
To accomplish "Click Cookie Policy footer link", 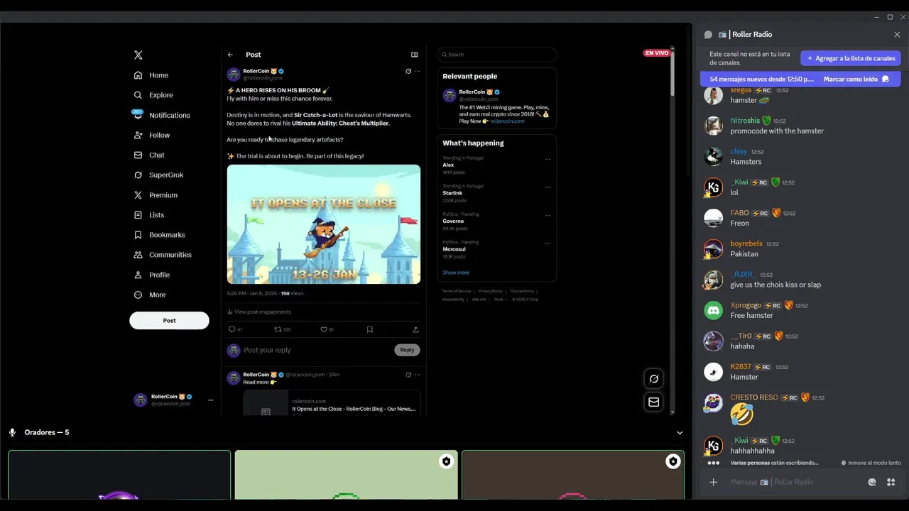I will 522,291.
